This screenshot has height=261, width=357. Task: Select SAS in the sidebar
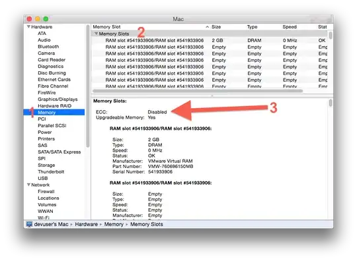click(42, 145)
